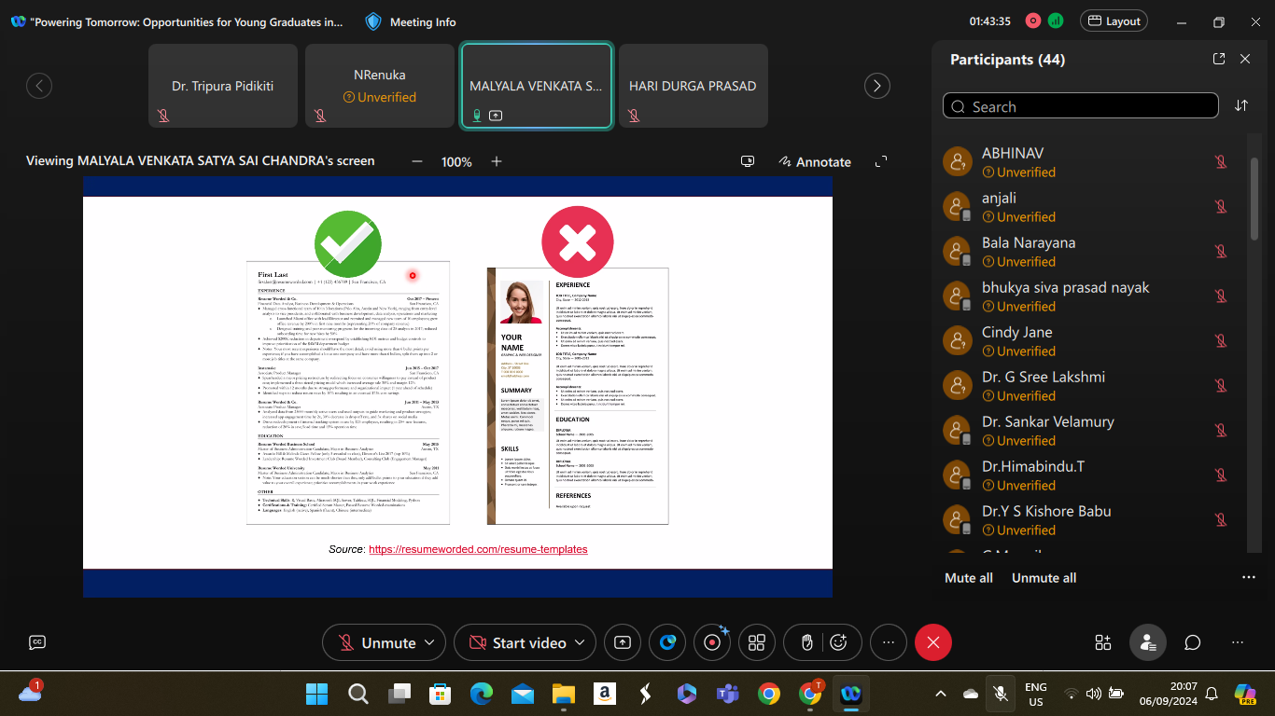The height and width of the screenshot is (716, 1275).
Task: Open the share content button
Action: tap(623, 642)
